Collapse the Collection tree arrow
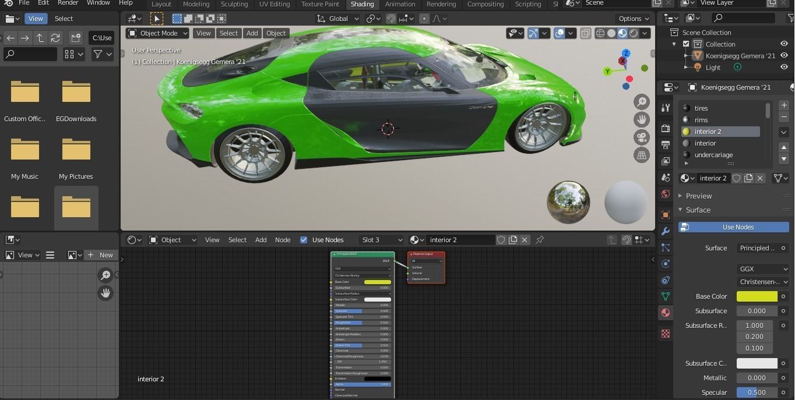 (x=674, y=44)
